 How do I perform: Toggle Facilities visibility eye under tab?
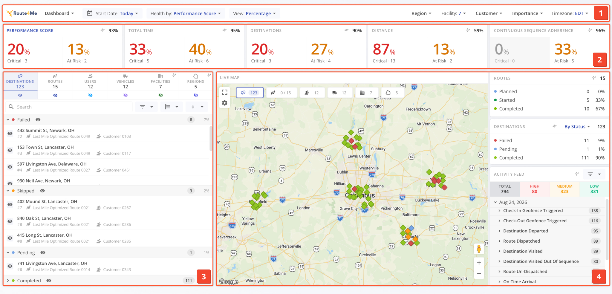[160, 95]
